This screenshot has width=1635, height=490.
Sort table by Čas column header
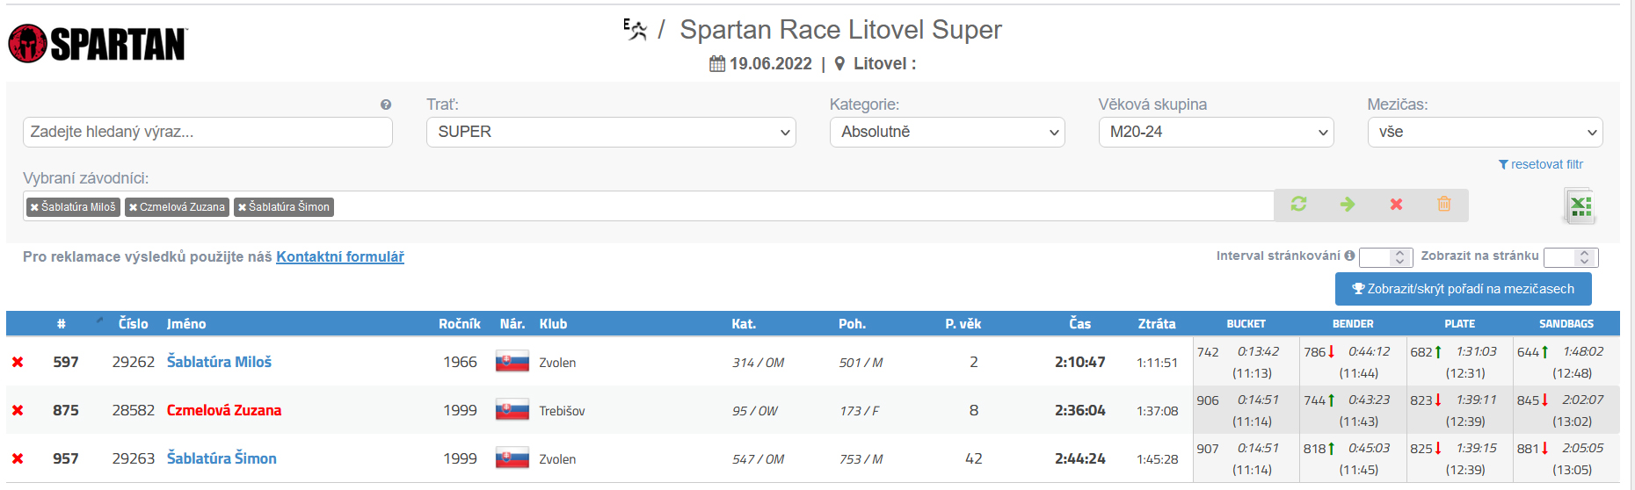(x=1079, y=324)
